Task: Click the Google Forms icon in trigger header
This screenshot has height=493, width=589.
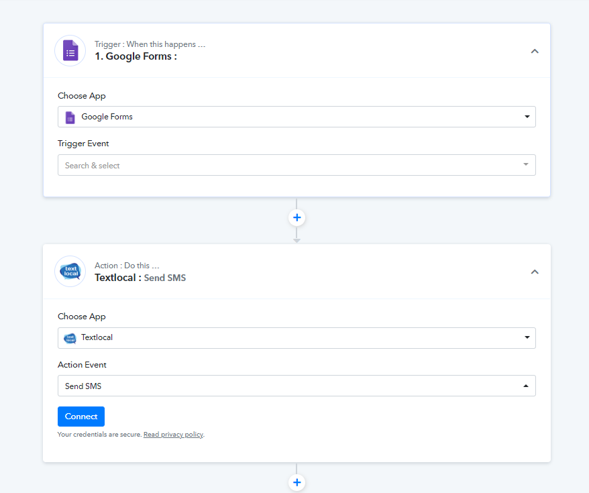Action: 70,51
